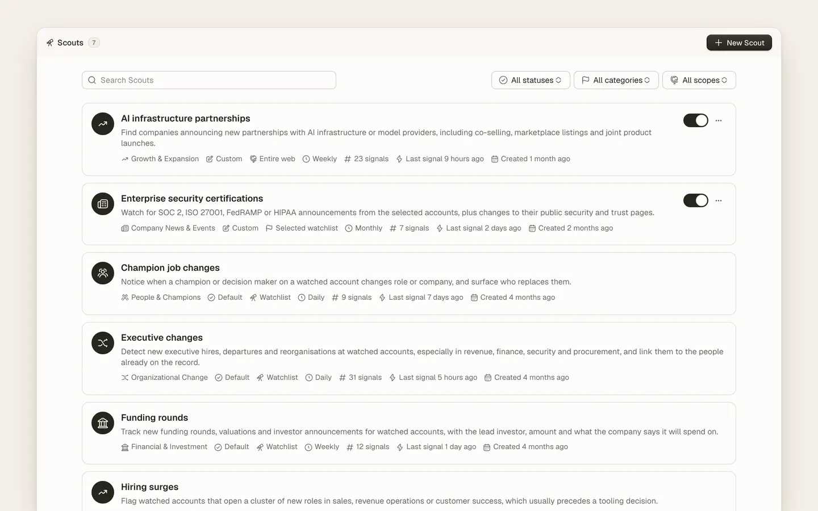Click the 31 signals count

coord(365,378)
